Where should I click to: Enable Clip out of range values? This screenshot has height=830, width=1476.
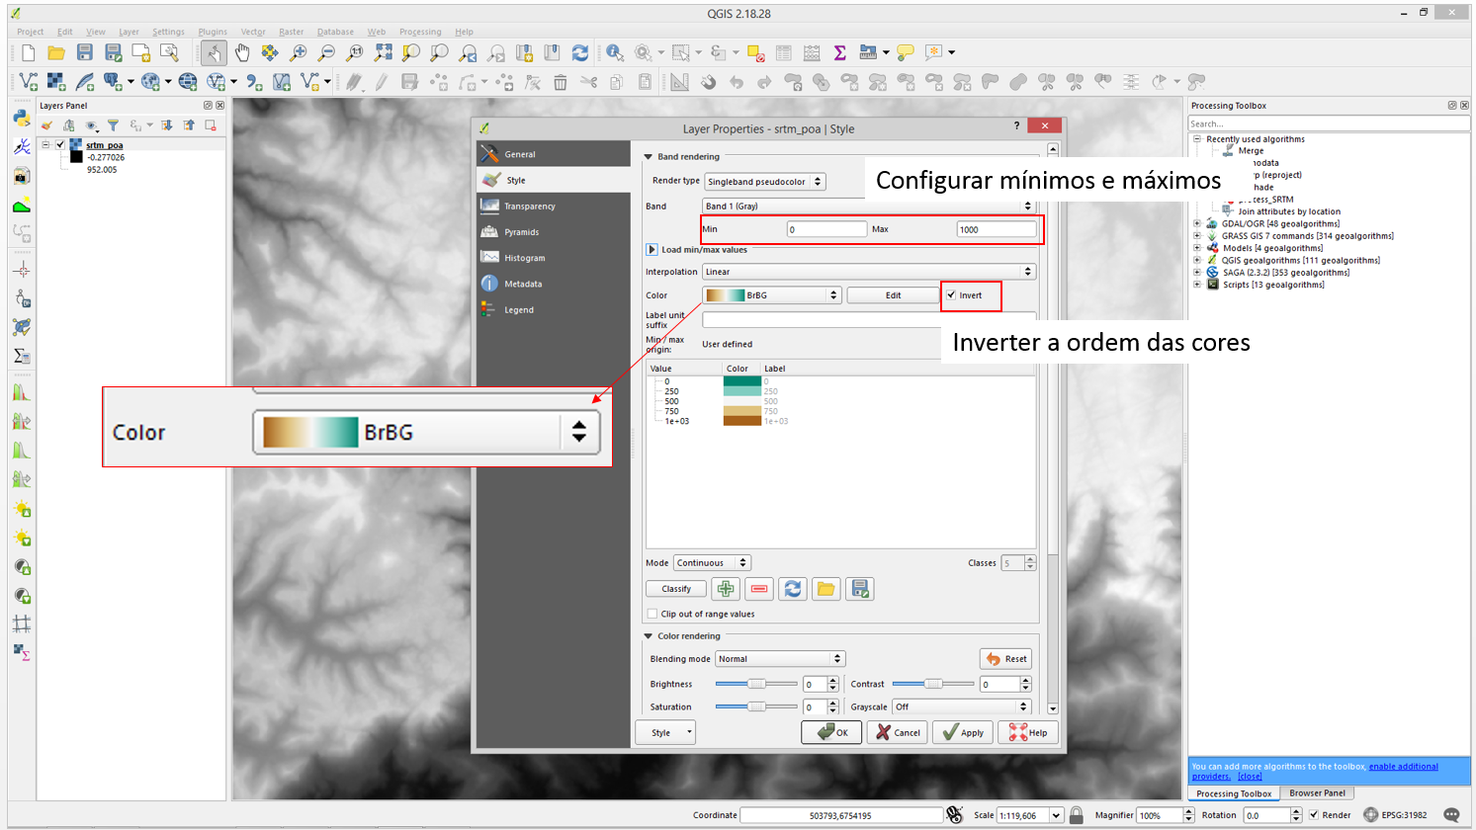(x=652, y=614)
